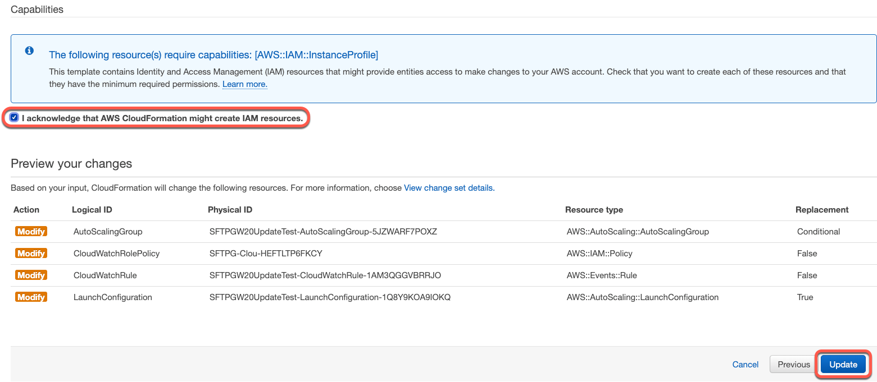Click the Action column header
The height and width of the screenshot is (382, 877).
coord(26,210)
